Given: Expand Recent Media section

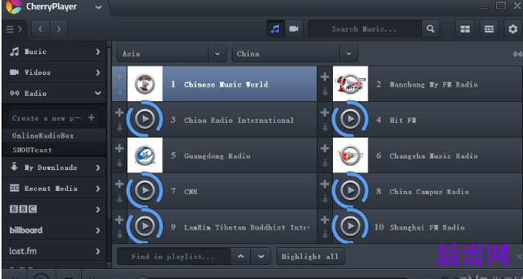Looking at the screenshot, I should point(54,189).
